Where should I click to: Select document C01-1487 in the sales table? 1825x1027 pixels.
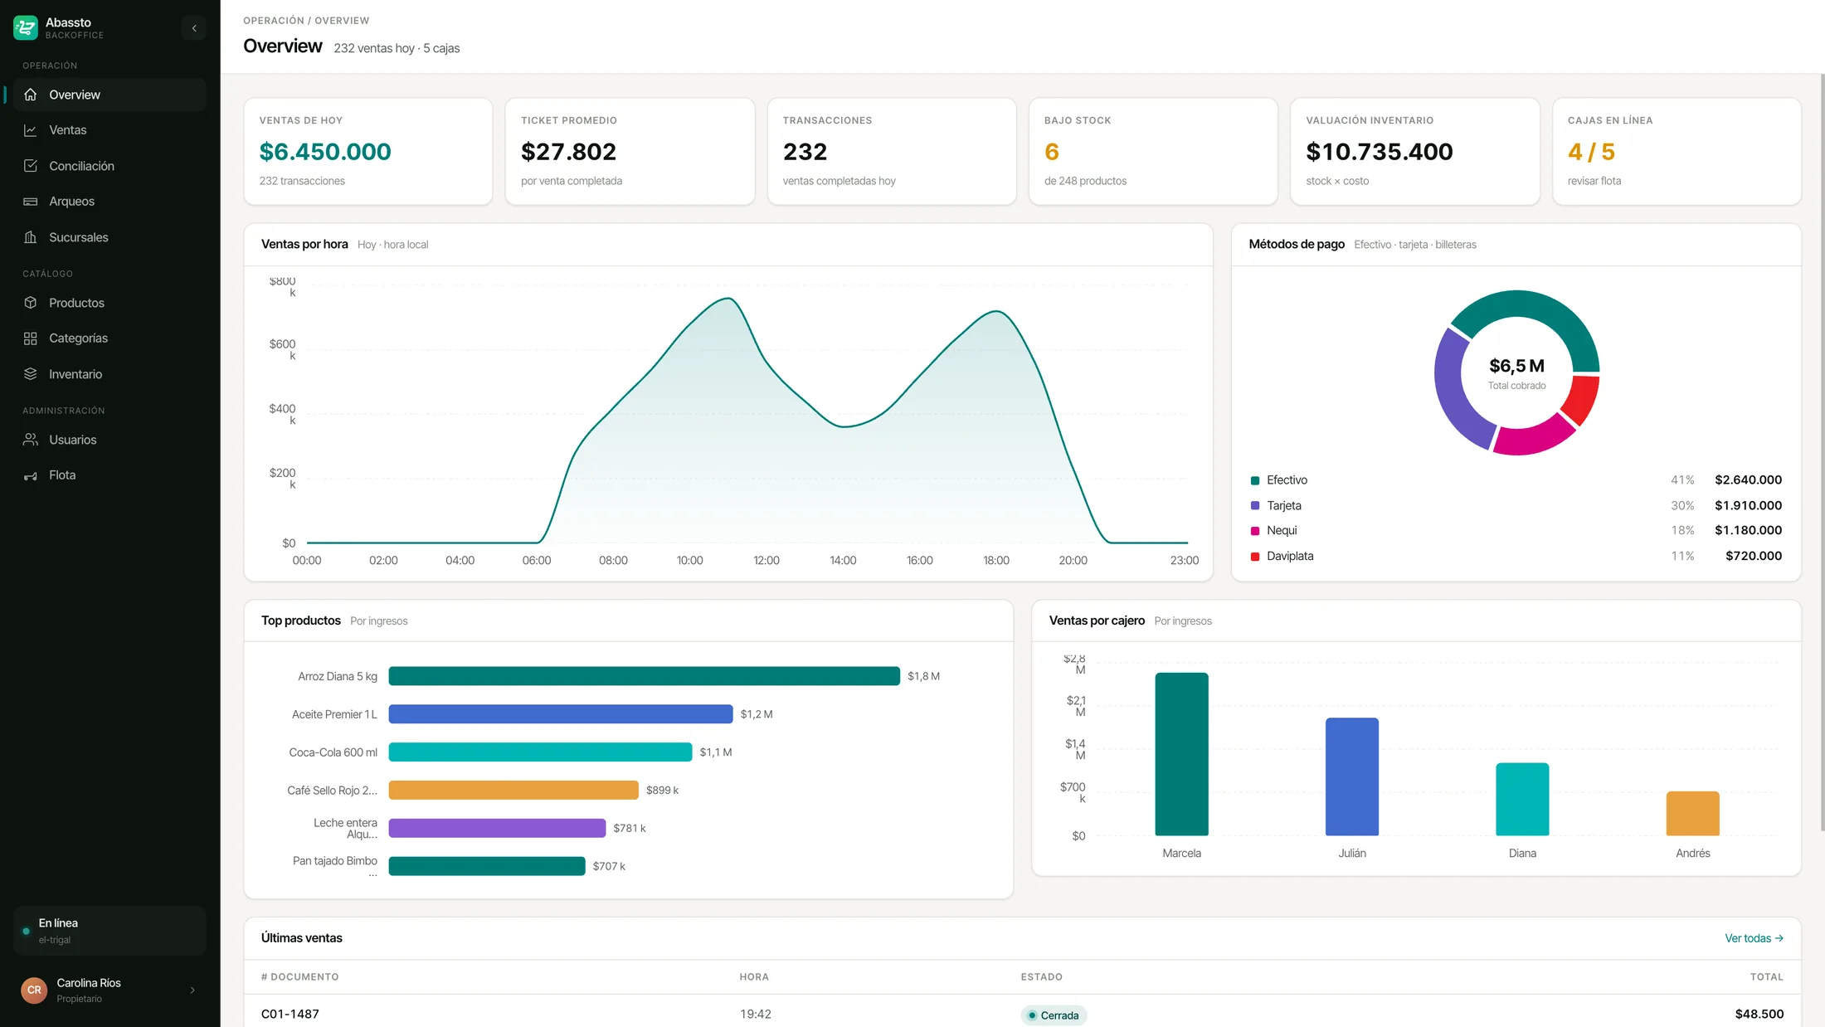tap(290, 1014)
